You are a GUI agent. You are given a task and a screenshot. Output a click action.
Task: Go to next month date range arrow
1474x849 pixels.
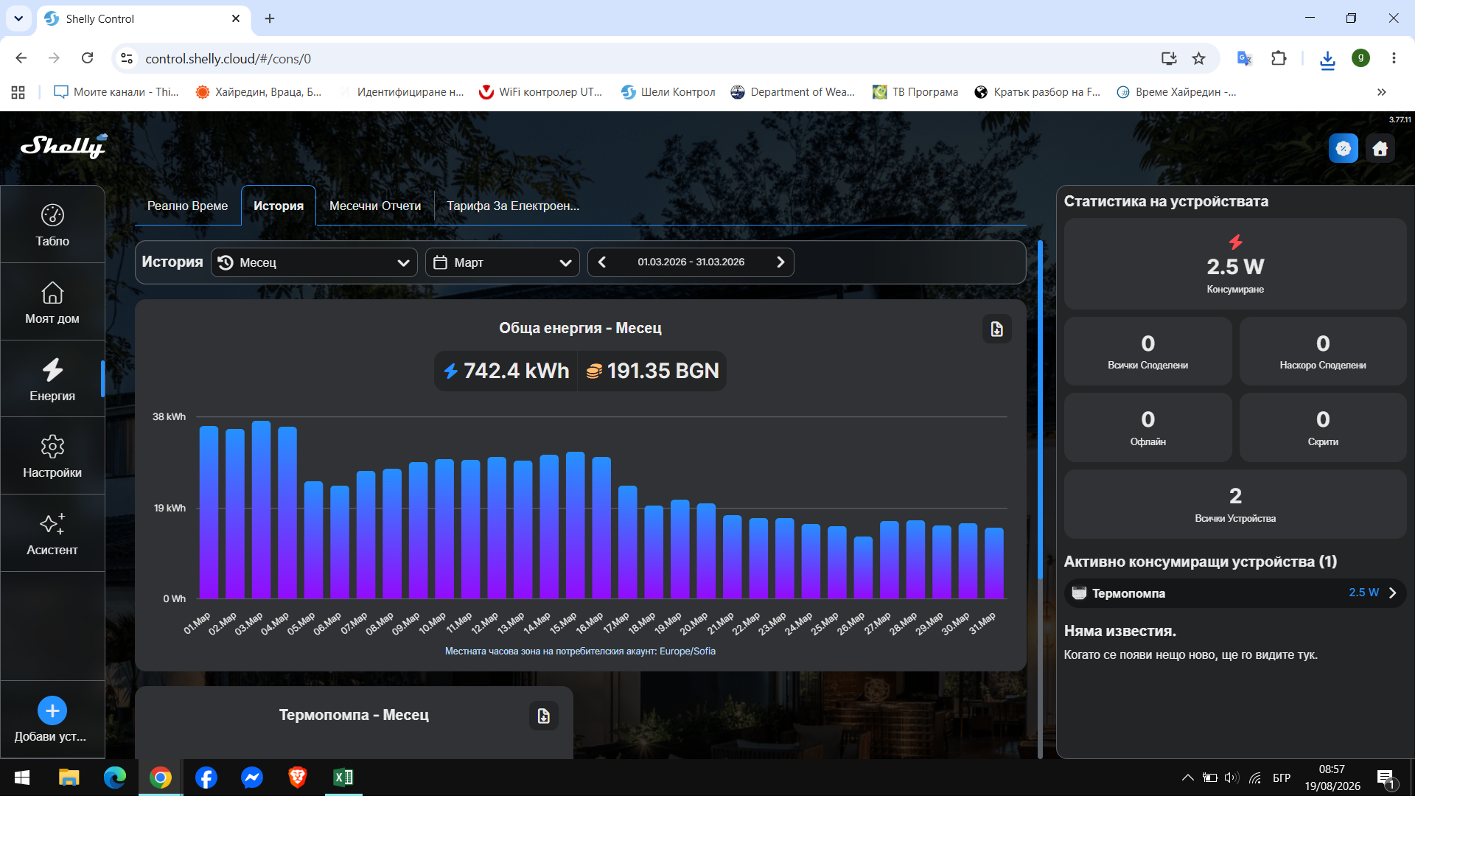pyautogui.click(x=780, y=262)
